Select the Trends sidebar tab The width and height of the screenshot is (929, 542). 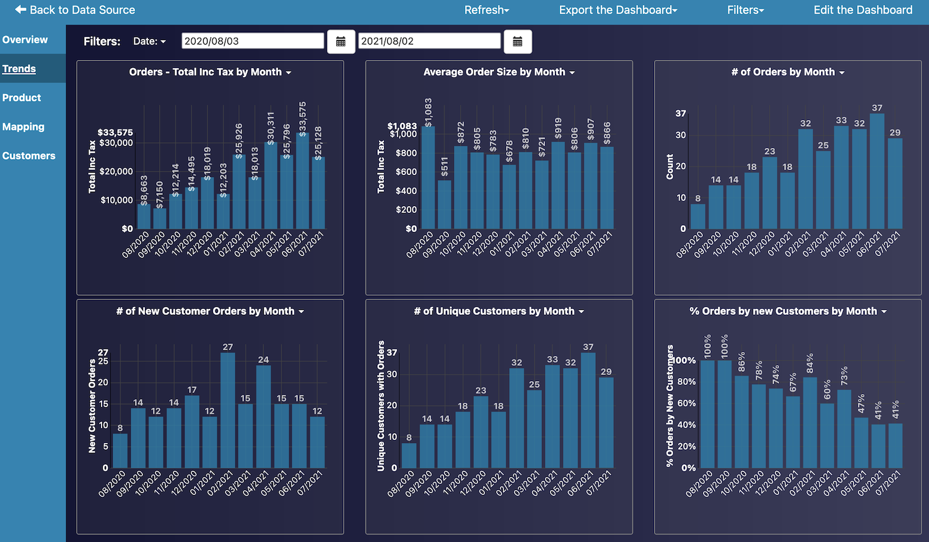19,69
